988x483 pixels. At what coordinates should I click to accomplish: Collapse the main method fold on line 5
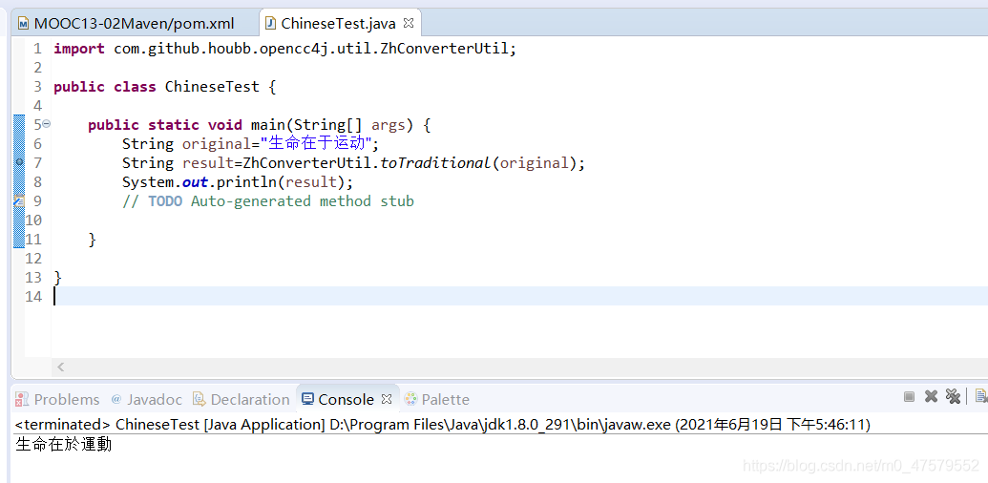(47, 125)
